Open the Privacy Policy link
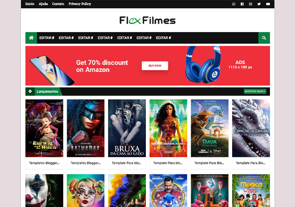 tap(80, 4)
